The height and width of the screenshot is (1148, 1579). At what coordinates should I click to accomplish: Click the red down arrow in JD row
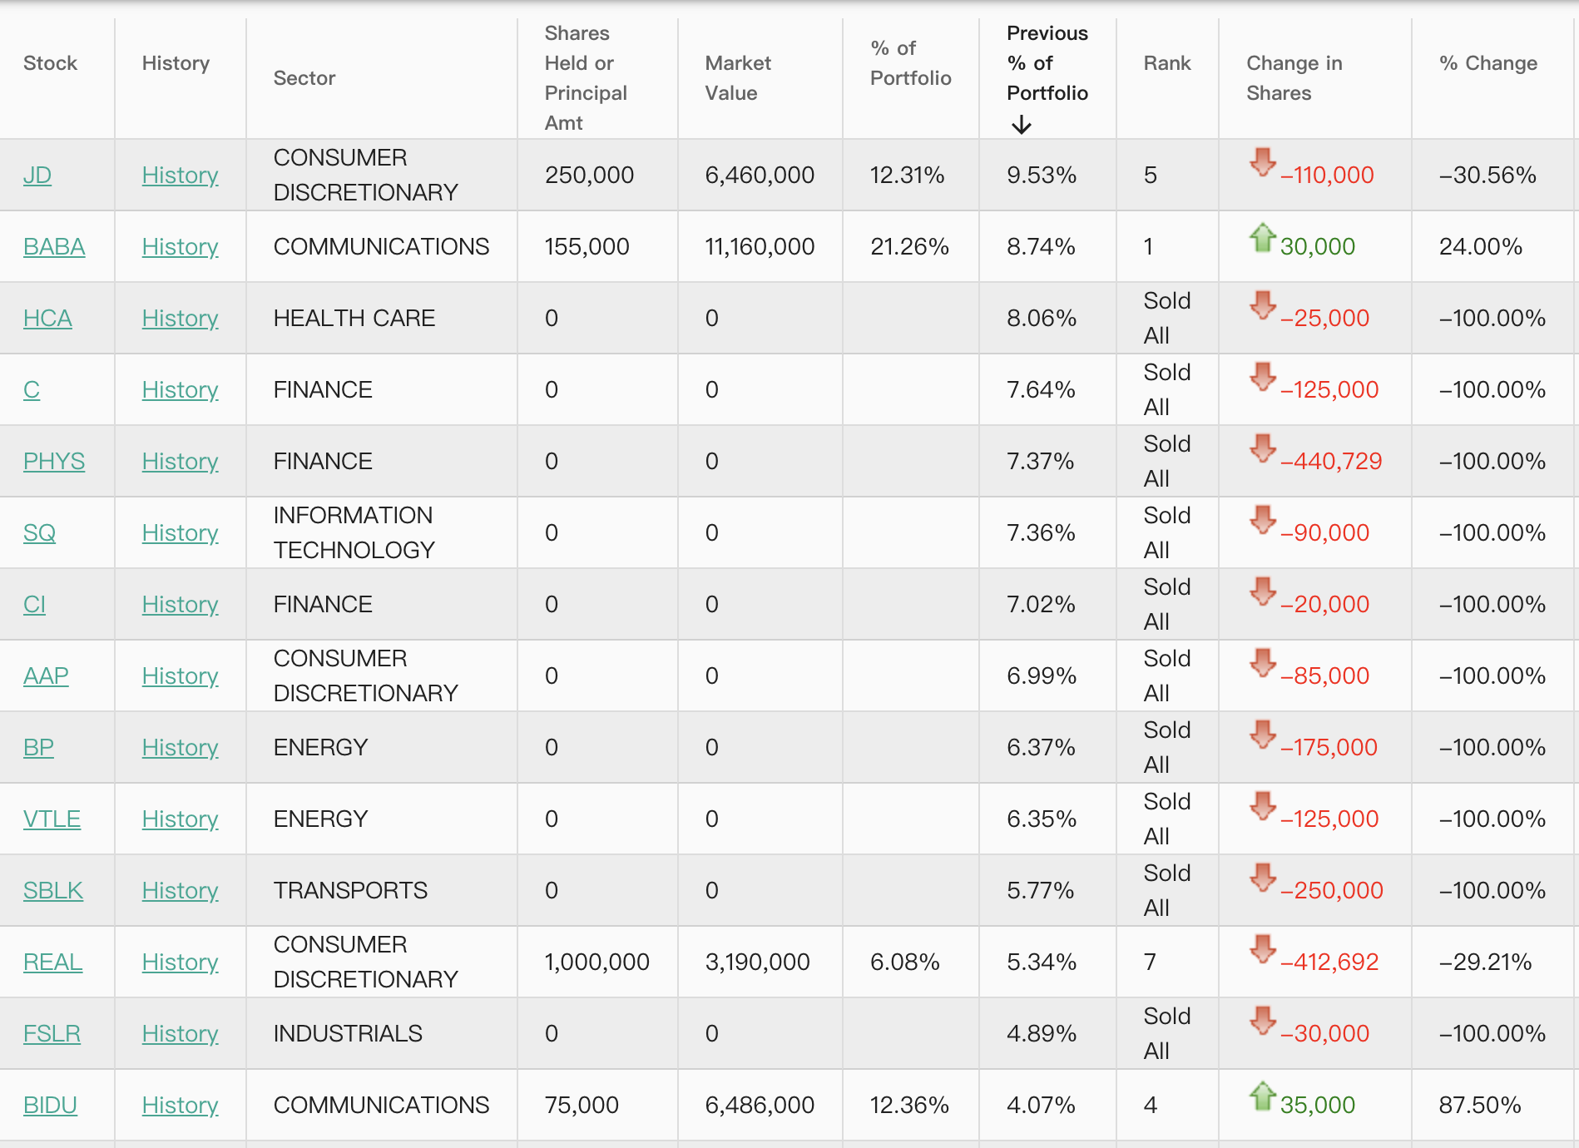click(1263, 162)
